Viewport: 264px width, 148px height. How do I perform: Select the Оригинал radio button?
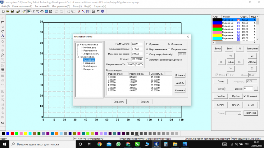click(x=147, y=44)
